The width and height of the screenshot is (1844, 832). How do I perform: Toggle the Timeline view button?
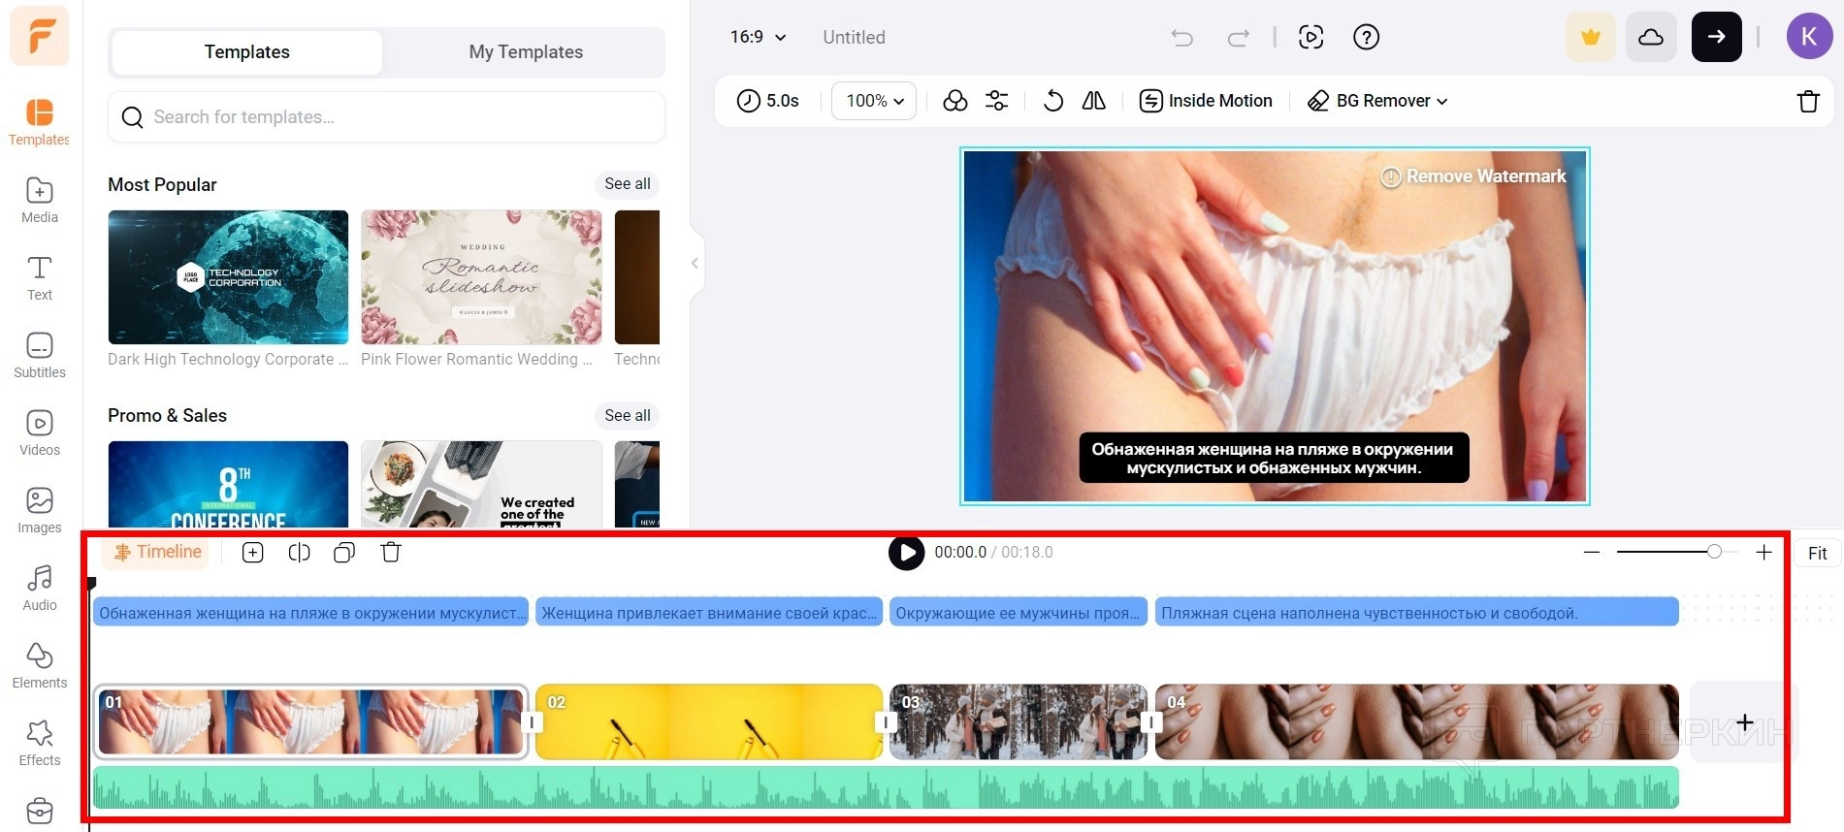[x=157, y=553]
